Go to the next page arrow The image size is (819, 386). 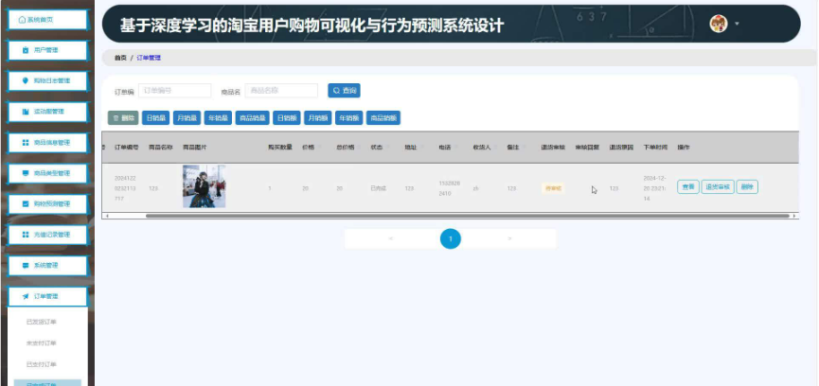pos(509,239)
